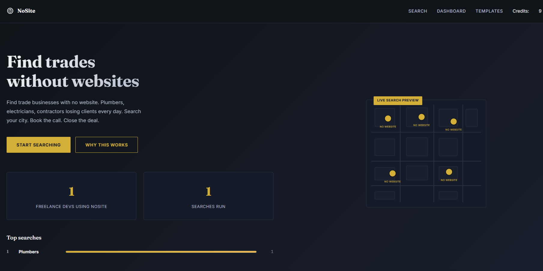Screen dimensions: 543x271
Task: Click the NoSite logo icon
Action: coord(10,11)
